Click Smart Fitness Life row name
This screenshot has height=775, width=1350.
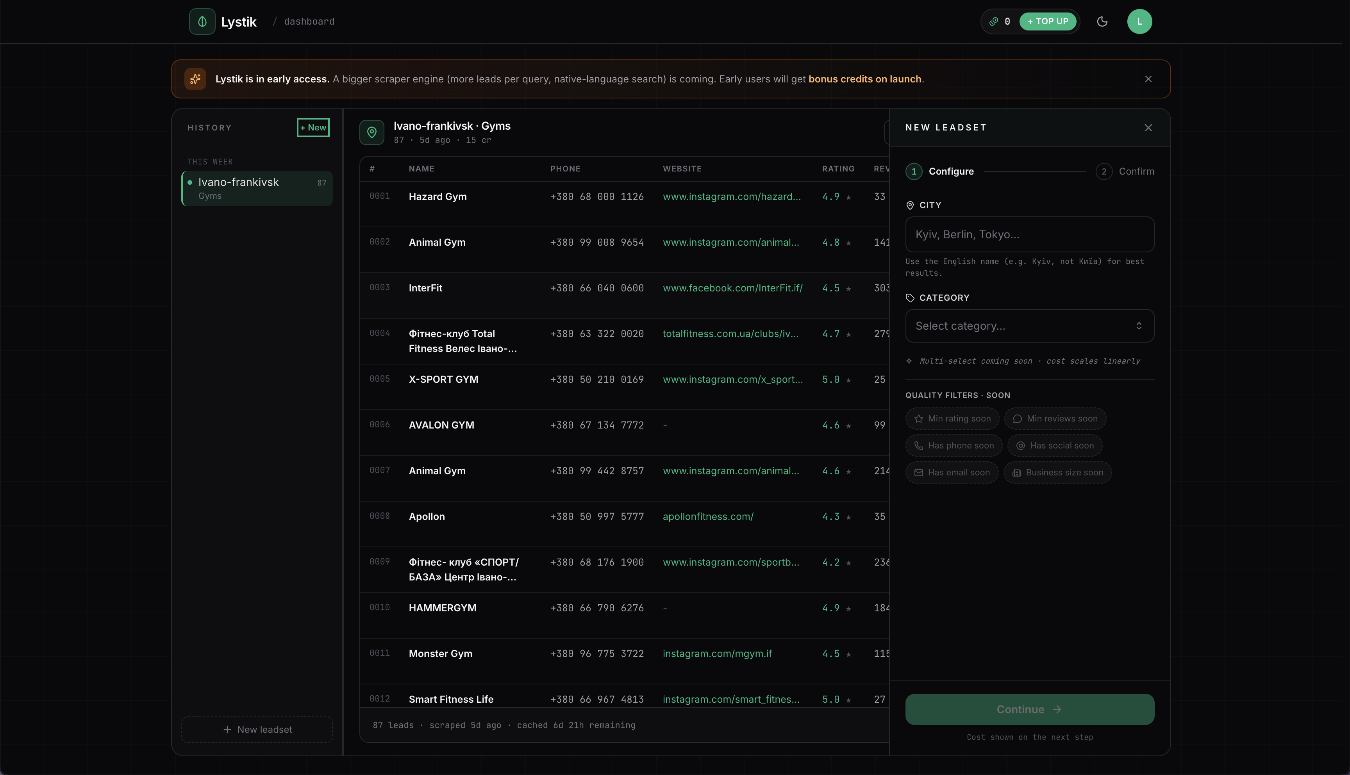click(451, 700)
